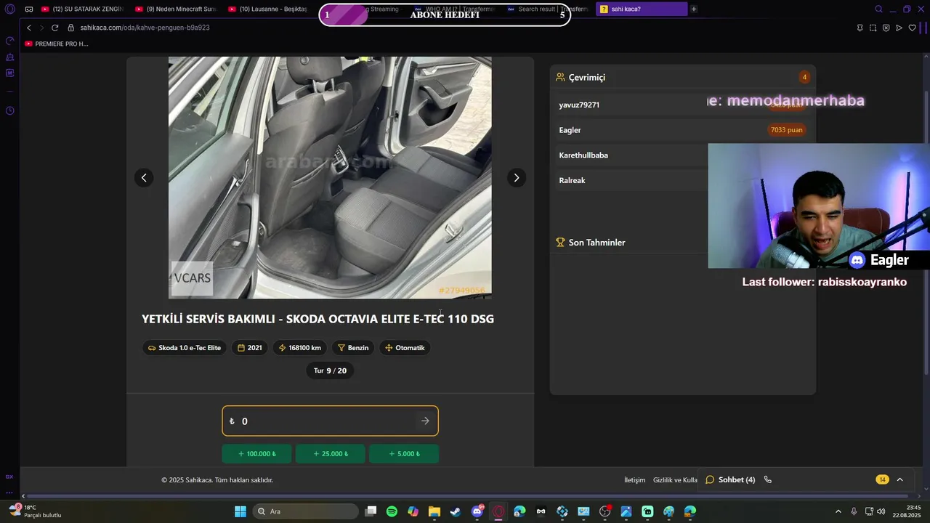Click the Tur 9 / 20 round indicator
The image size is (930, 523).
click(x=330, y=370)
